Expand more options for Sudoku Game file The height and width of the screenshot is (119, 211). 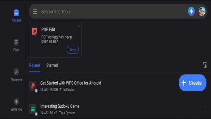pyautogui.click(x=205, y=109)
